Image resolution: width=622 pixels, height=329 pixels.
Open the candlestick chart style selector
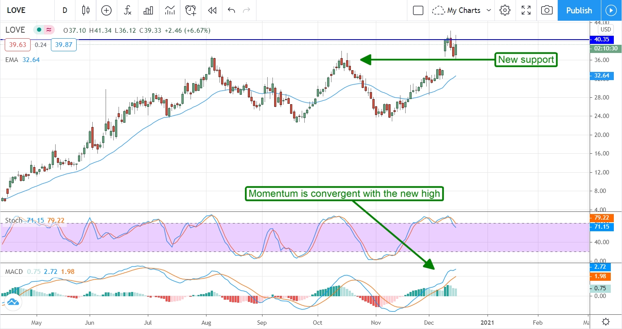[x=86, y=10]
